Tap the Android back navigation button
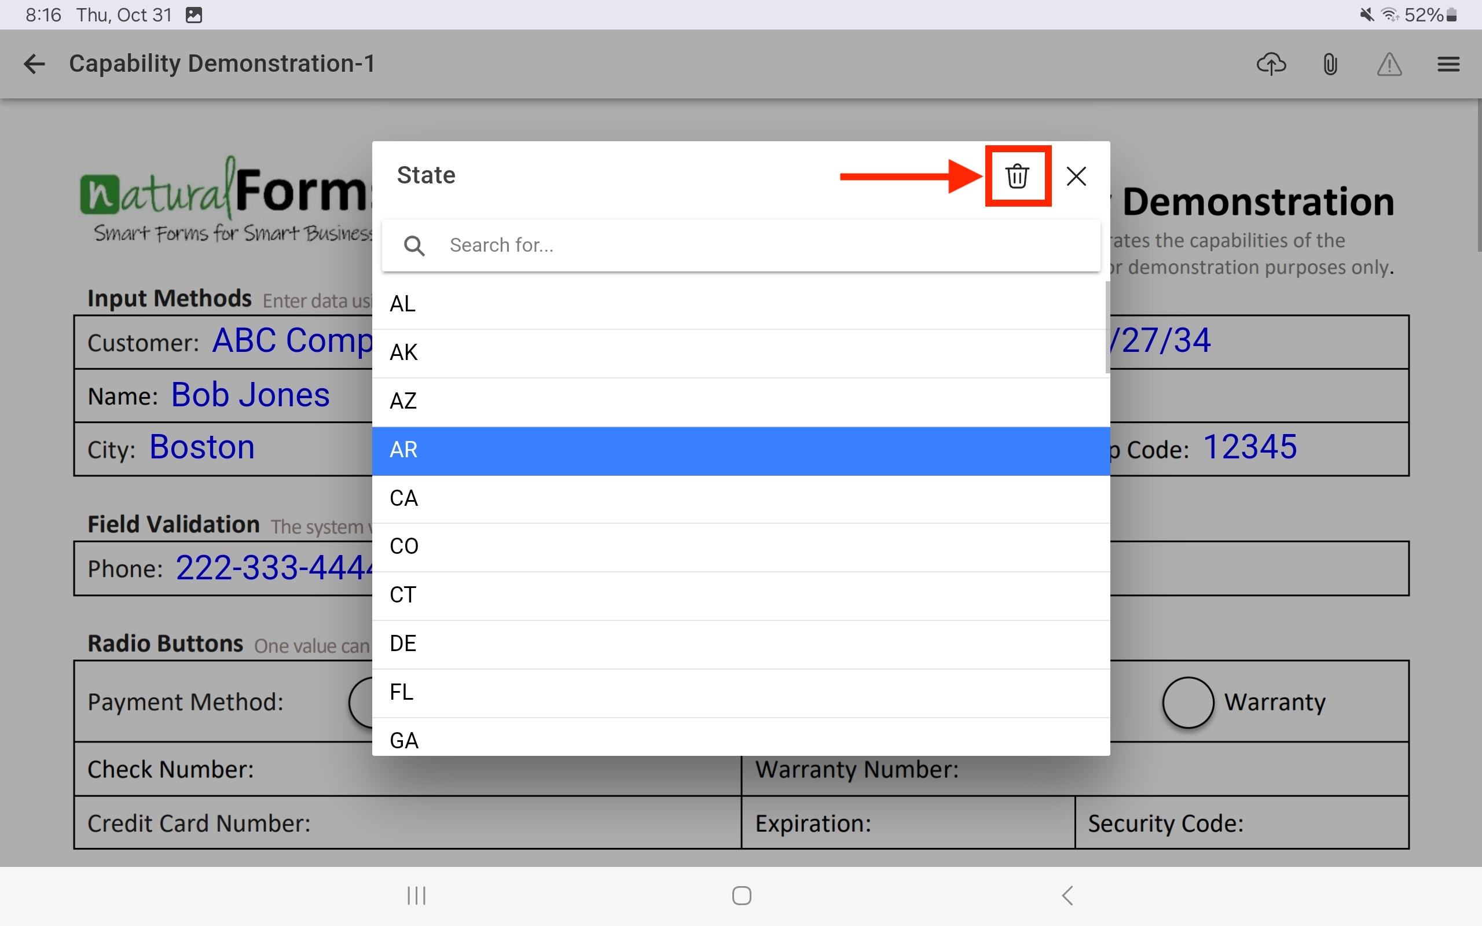This screenshot has width=1482, height=926. click(x=1068, y=895)
